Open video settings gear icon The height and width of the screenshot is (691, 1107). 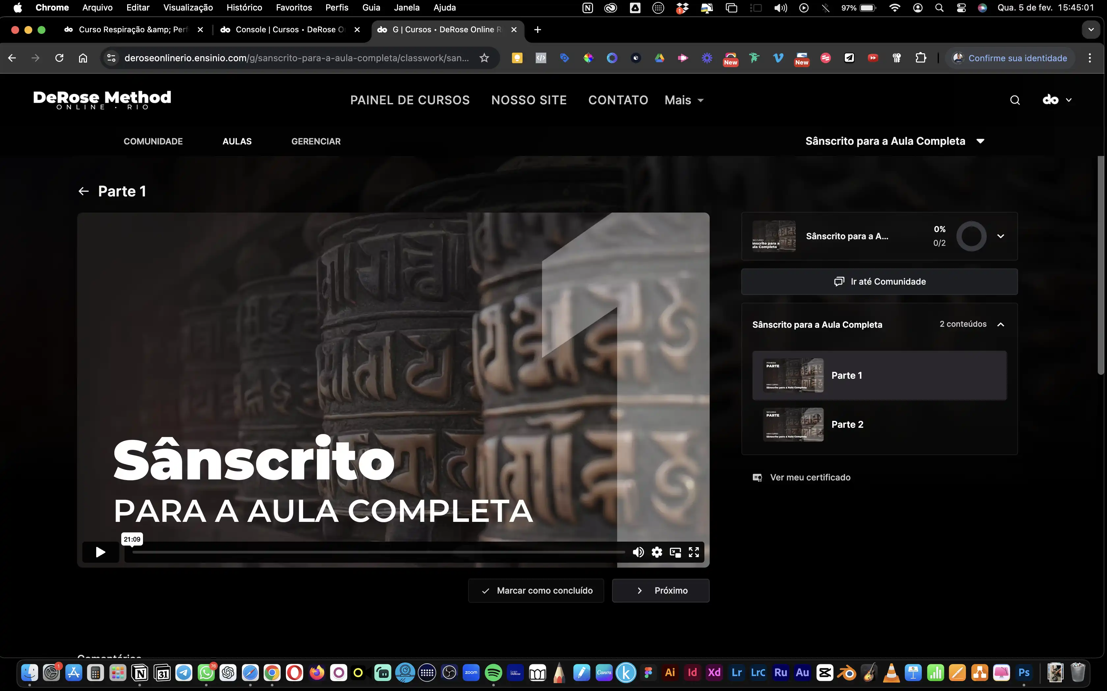pos(657,552)
